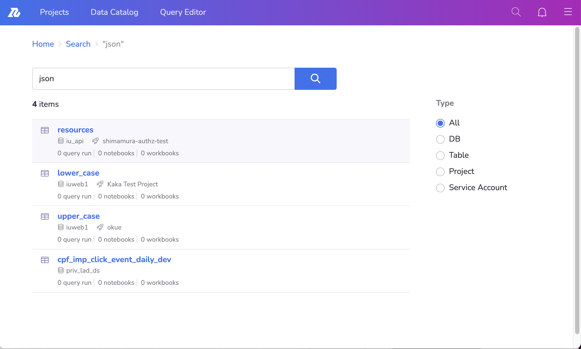Click the app logo in header
This screenshot has height=349, width=581.
[x=14, y=12]
